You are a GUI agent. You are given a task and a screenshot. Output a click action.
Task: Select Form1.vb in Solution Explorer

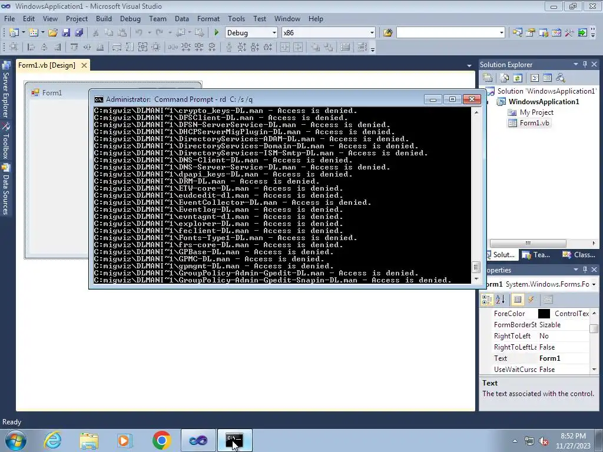coord(530,123)
